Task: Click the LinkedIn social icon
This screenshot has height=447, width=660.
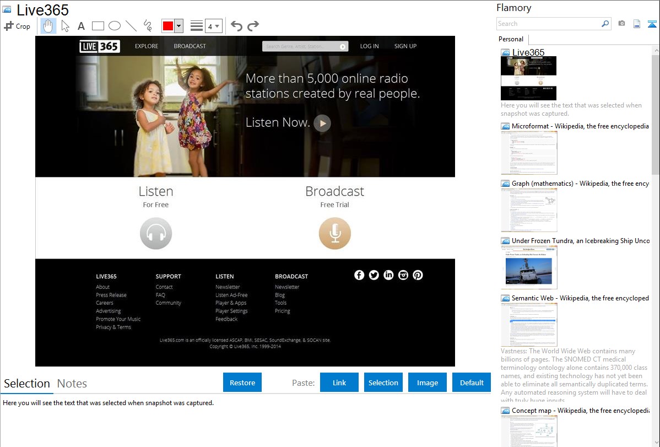Action: click(388, 275)
